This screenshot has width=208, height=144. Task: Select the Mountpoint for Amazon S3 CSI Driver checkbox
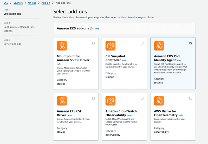[94, 43]
